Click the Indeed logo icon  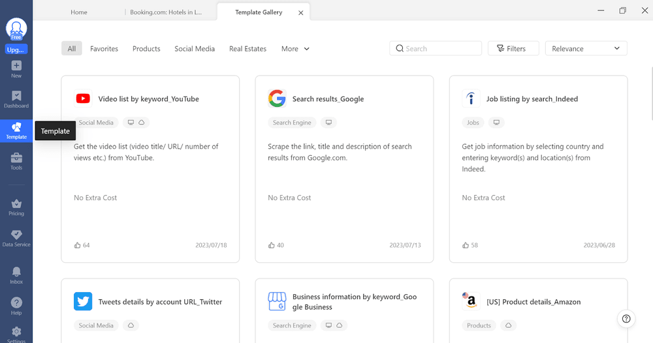[x=471, y=98]
